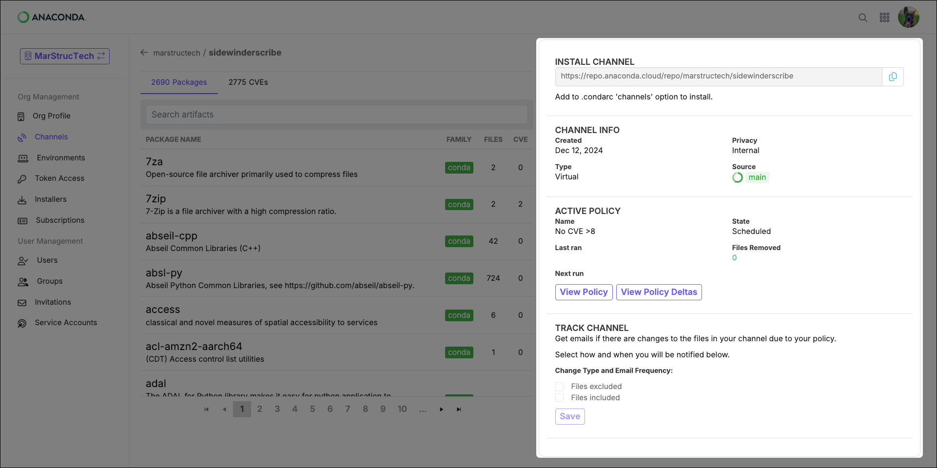Image resolution: width=937 pixels, height=468 pixels.
Task: Open the search magnifier icon in header
Action: pyautogui.click(x=862, y=18)
